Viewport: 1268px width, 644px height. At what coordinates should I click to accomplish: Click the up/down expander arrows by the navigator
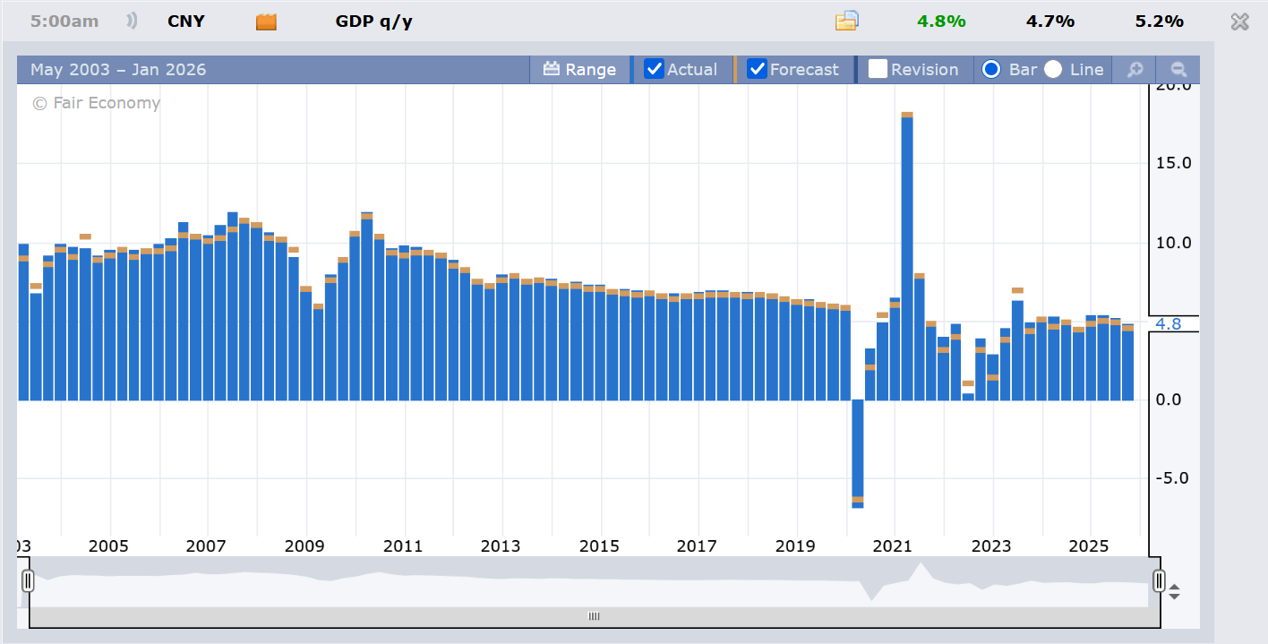1174,592
